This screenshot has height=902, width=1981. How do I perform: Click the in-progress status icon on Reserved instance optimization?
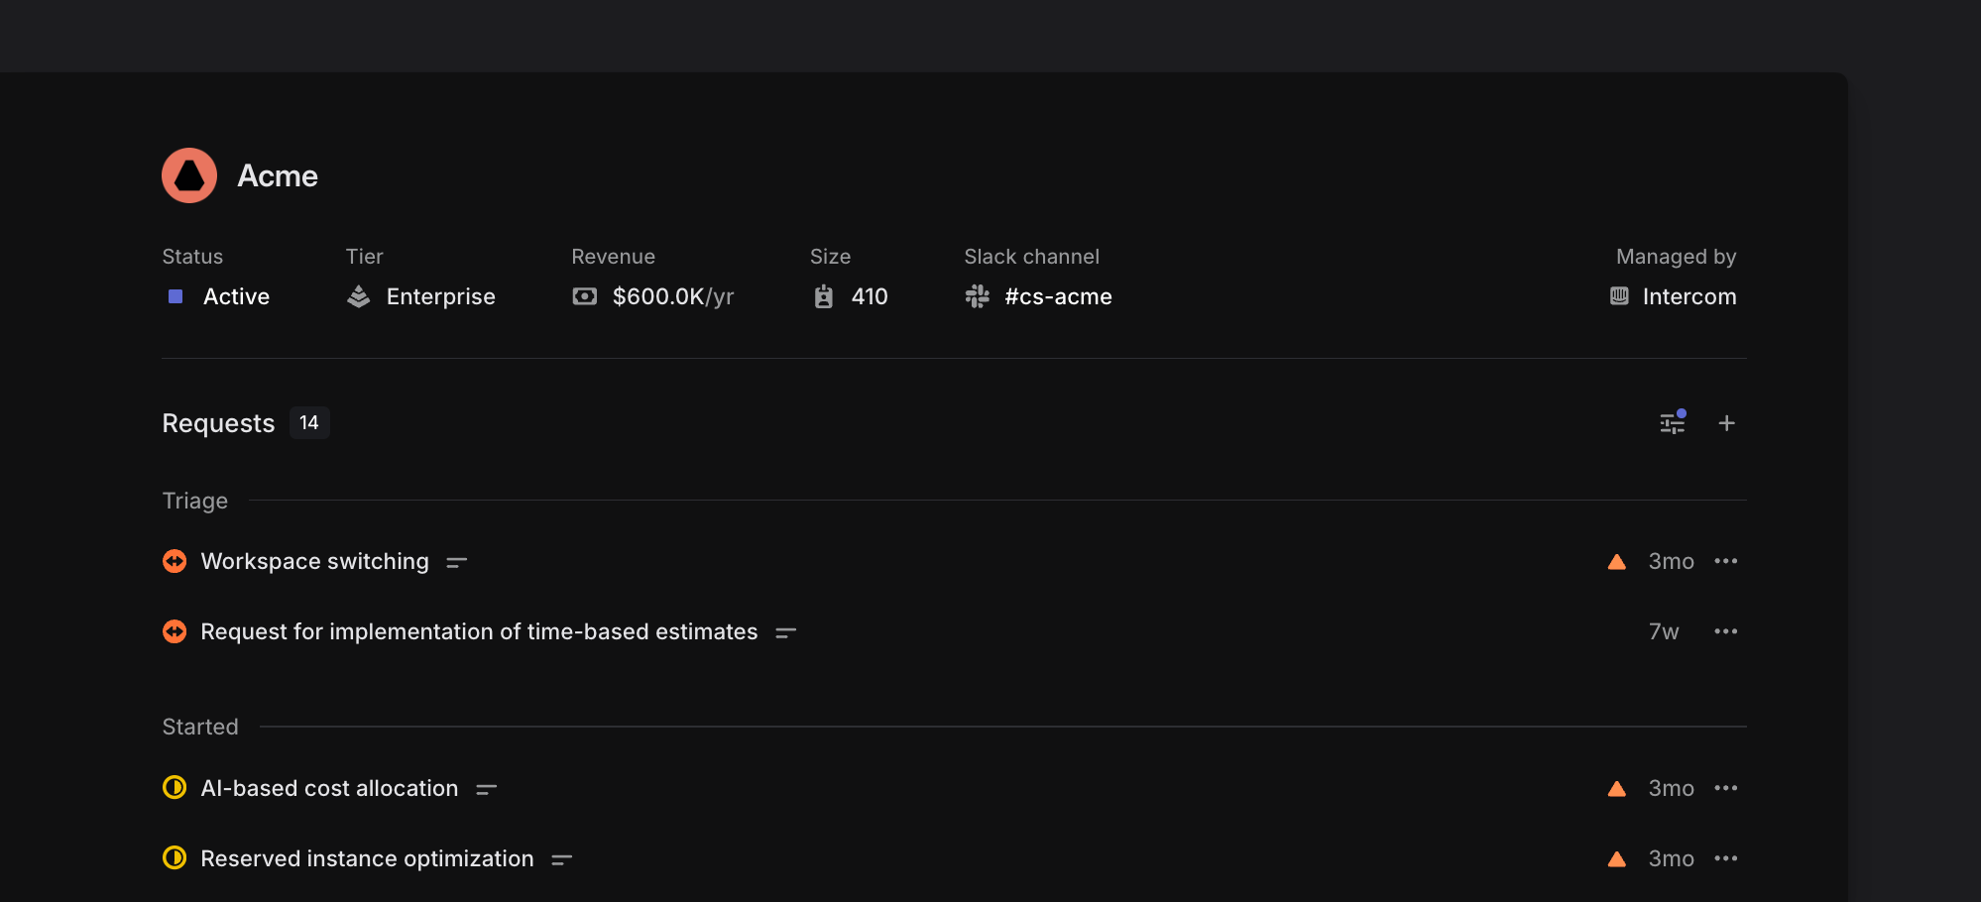pyautogui.click(x=175, y=858)
